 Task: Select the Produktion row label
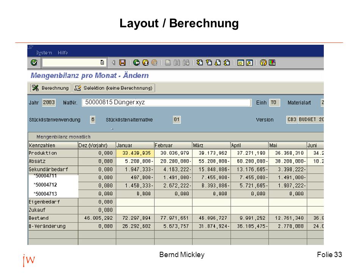(x=53, y=153)
